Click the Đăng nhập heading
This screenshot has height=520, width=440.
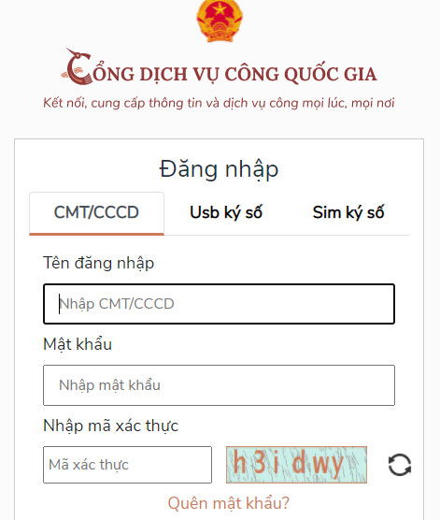pos(219,169)
